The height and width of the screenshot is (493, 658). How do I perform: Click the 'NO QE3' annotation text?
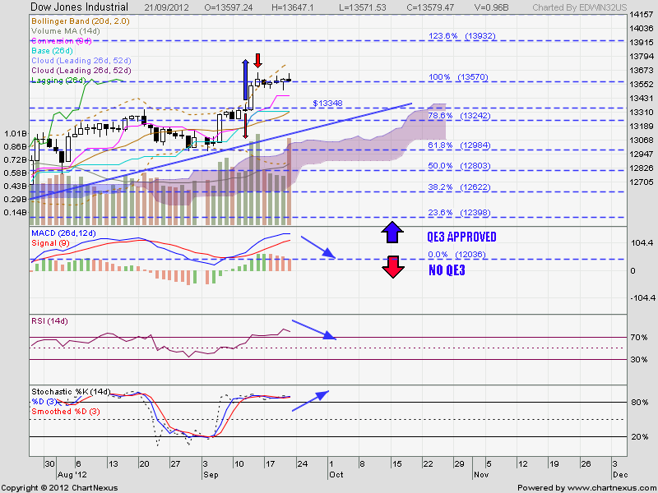[x=447, y=270]
